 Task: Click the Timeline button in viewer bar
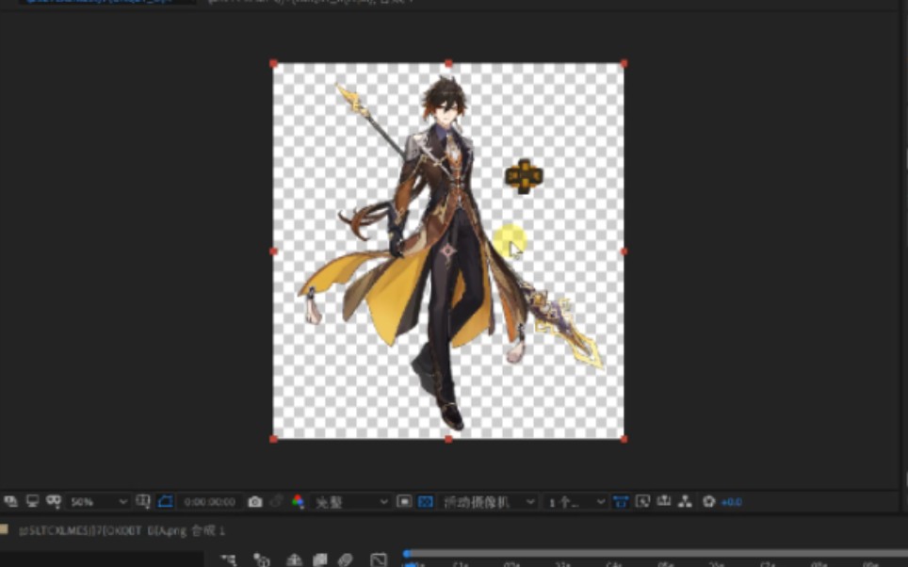tap(664, 502)
